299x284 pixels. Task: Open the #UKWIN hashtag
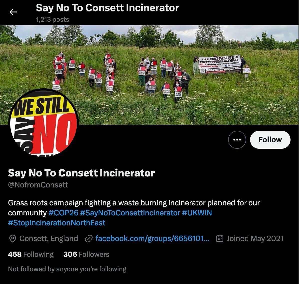pos(197,213)
